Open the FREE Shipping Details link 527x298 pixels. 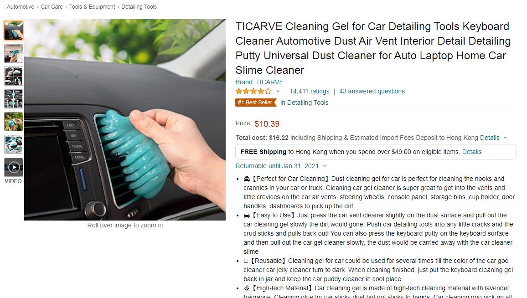coord(472,152)
